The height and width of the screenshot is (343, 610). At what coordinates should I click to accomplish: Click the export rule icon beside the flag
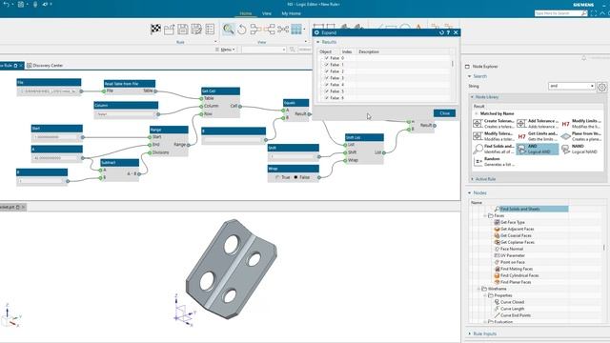[x=170, y=30]
